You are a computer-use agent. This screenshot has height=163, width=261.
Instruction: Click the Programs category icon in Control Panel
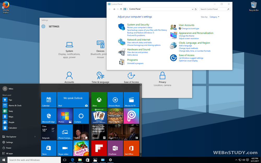[x=122, y=62]
